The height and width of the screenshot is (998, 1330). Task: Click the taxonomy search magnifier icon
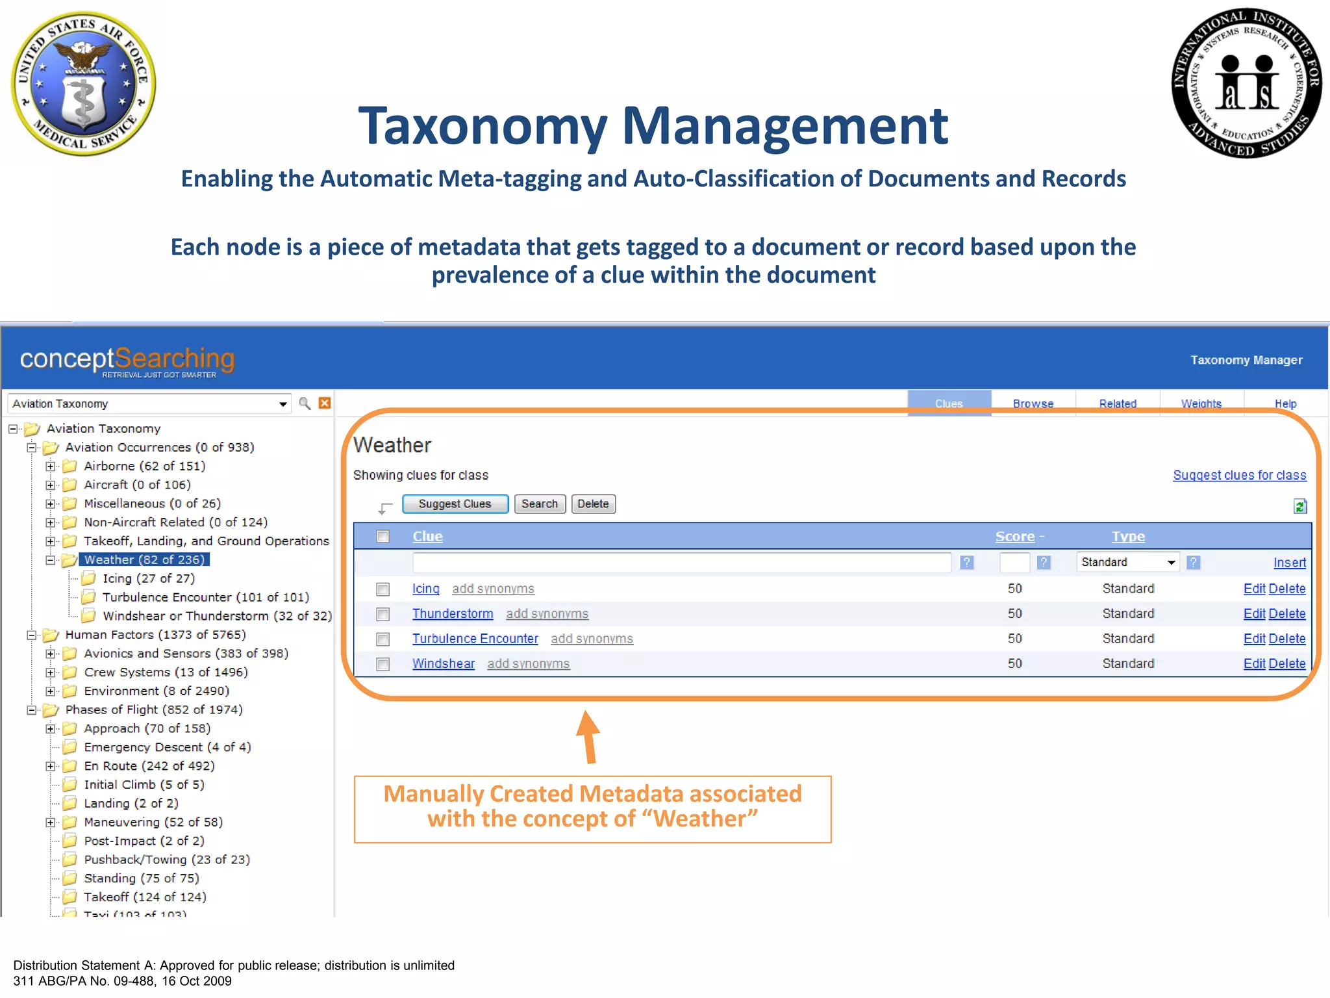coord(305,403)
